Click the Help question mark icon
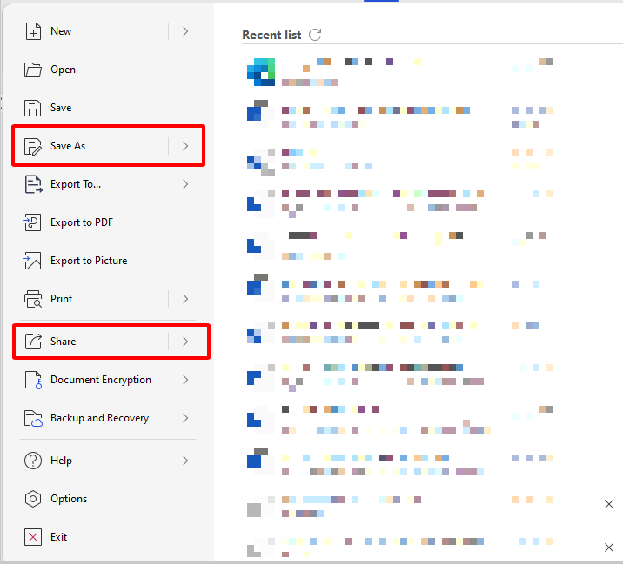Image resolution: width=623 pixels, height=564 pixels. point(33,461)
